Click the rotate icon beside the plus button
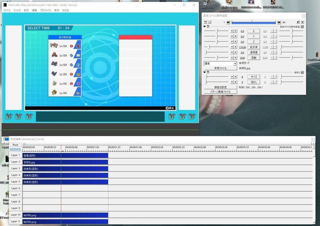320x226 pixels. click(x=298, y=22)
